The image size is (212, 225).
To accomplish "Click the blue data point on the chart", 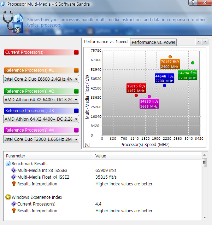I will 164,86.
